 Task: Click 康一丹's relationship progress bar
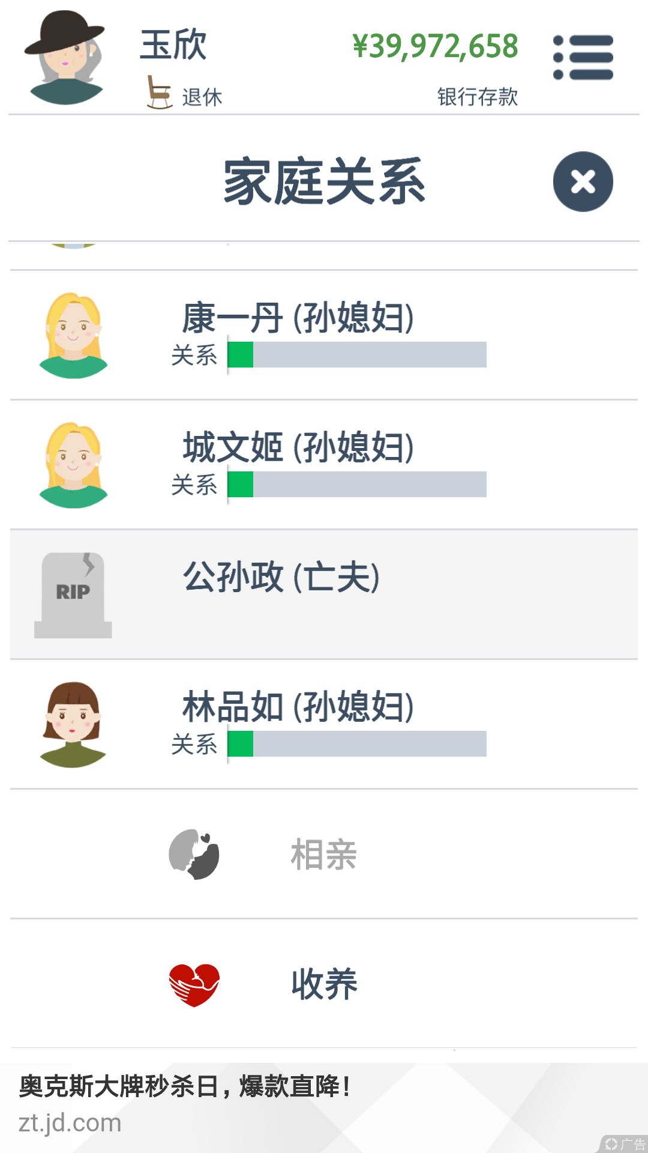[357, 354]
